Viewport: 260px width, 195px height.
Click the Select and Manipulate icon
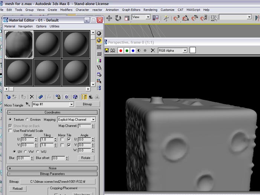(166, 18)
